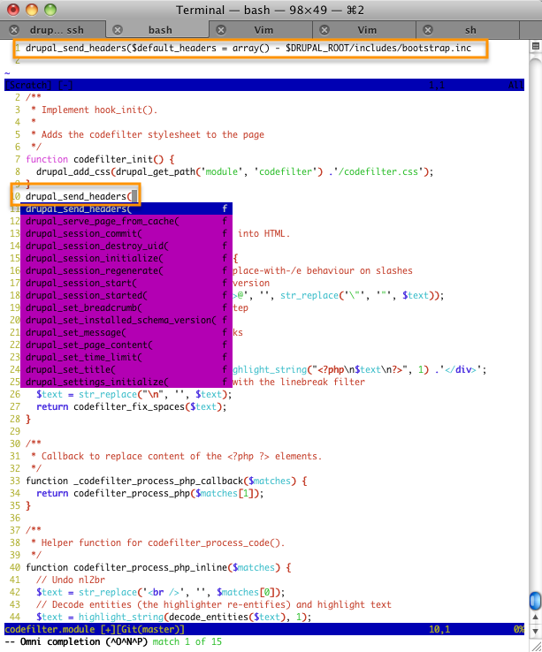Pick drupal_session_regenerate( in popup menu

coord(126,270)
